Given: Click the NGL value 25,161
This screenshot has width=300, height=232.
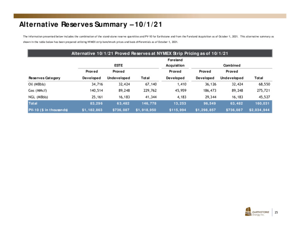Looking at the screenshot, I should 97,97.
